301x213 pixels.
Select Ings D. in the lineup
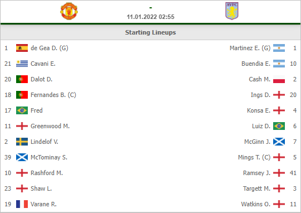tap(260, 95)
